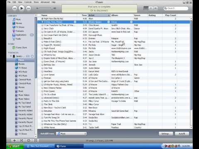The width and height of the screenshot is (199, 149).
Task: Toggle checkbox for One Time
Action: 42,68
